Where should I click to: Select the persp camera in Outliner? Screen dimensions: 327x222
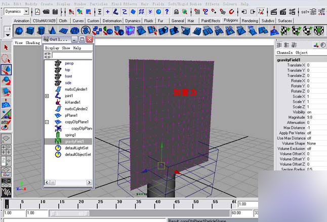tap(69, 63)
